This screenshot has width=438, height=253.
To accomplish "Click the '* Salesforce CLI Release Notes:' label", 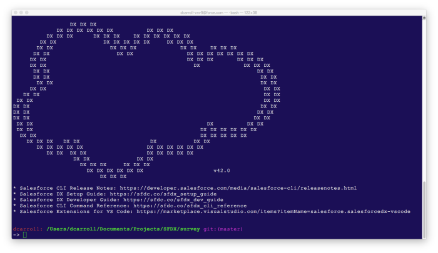I will pyautogui.click(x=65, y=188).
